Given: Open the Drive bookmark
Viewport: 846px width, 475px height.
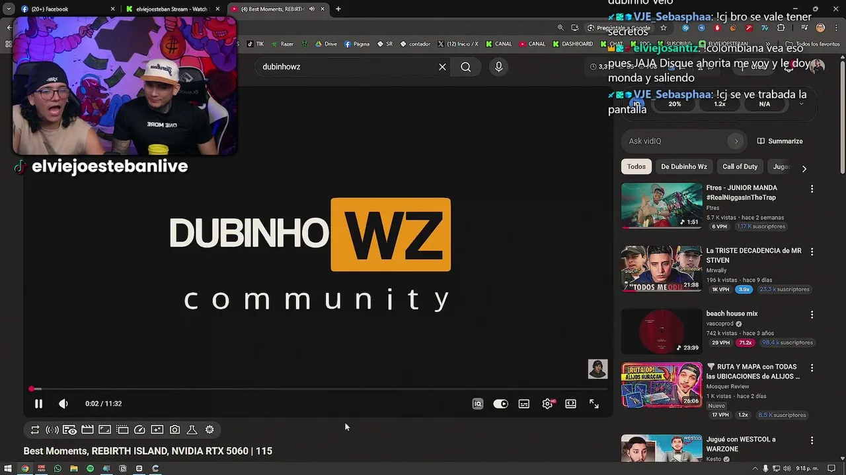Looking at the screenshot, I should tap(326, 44).
